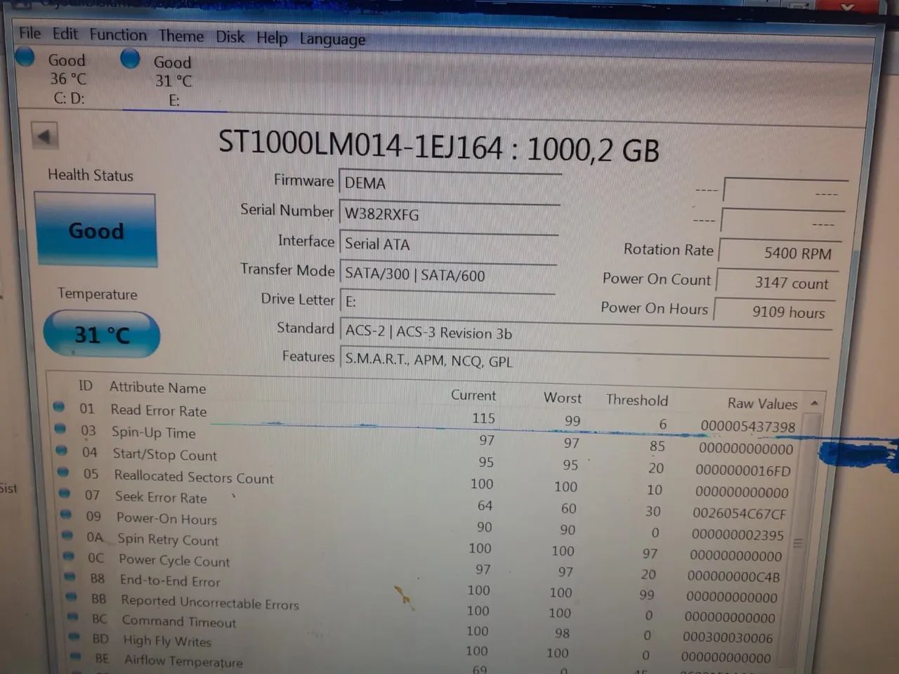Click the status dot for Start/Stop Count
899x674 pixels.
[x=62, y=450]
